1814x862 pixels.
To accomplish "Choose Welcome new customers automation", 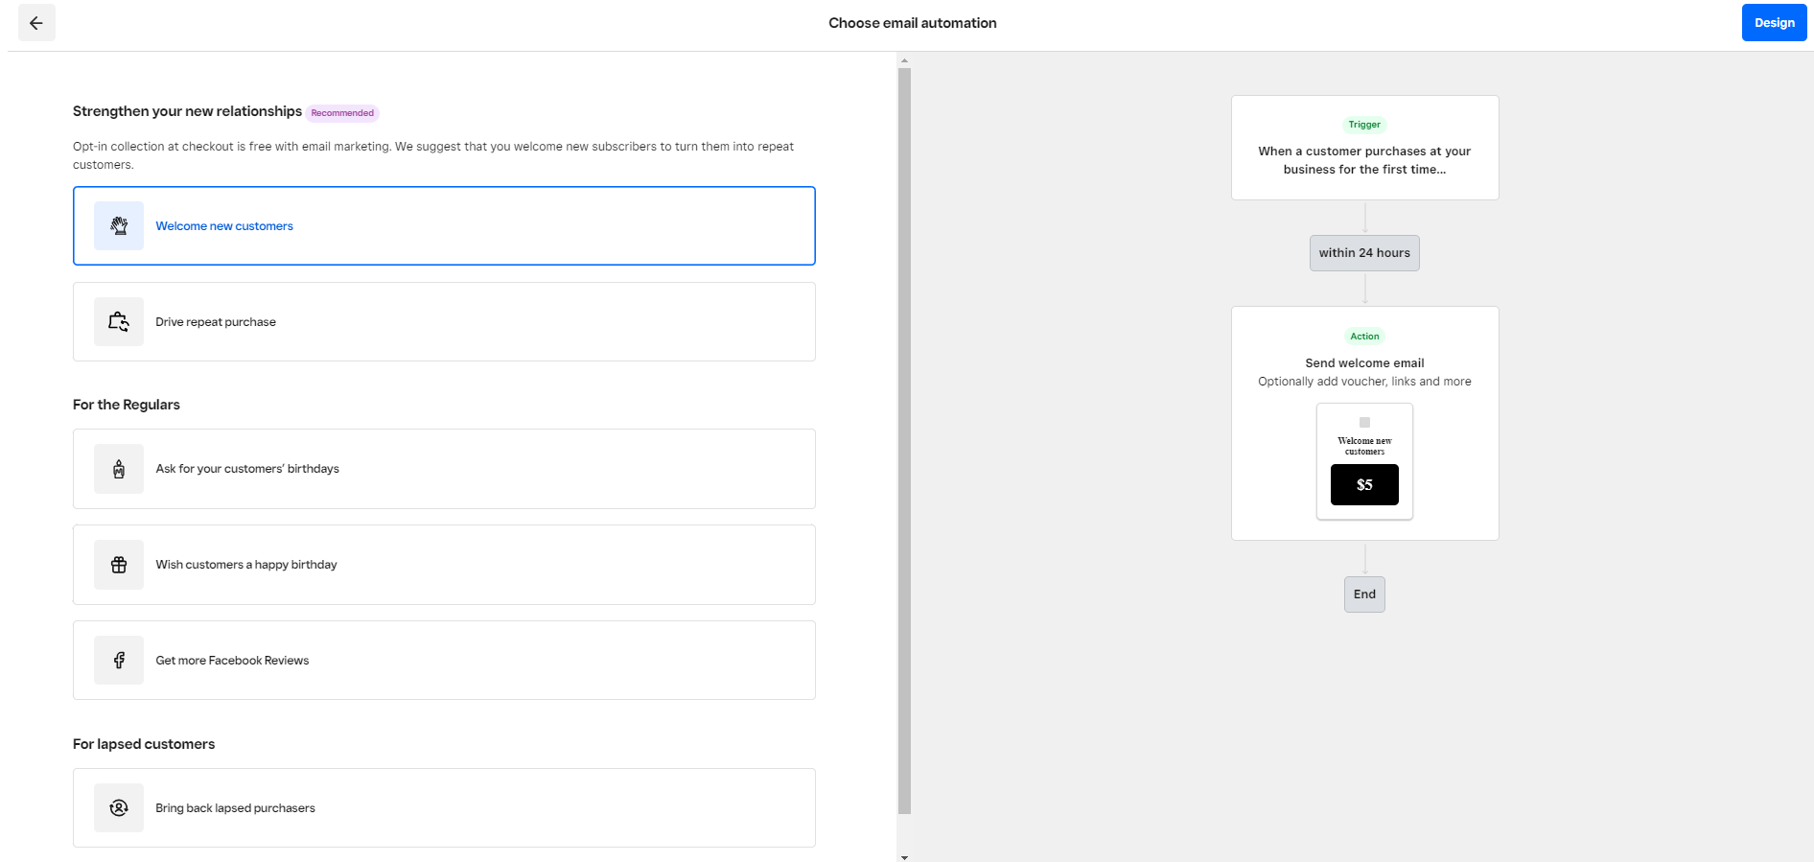I will click(x=224, y=226).
